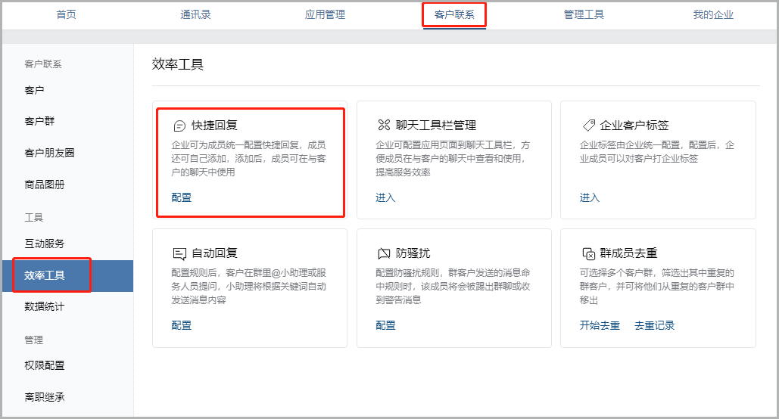Go to the 应用管理 tab

325,15
